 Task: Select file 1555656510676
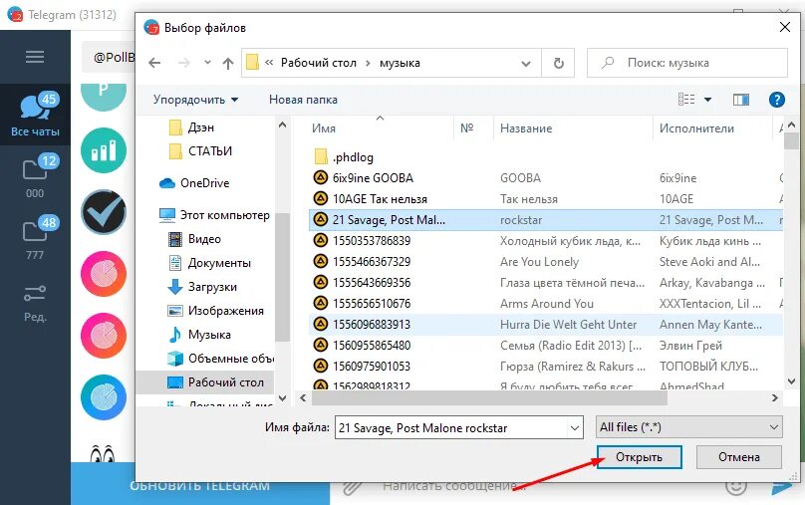[372, 304]
